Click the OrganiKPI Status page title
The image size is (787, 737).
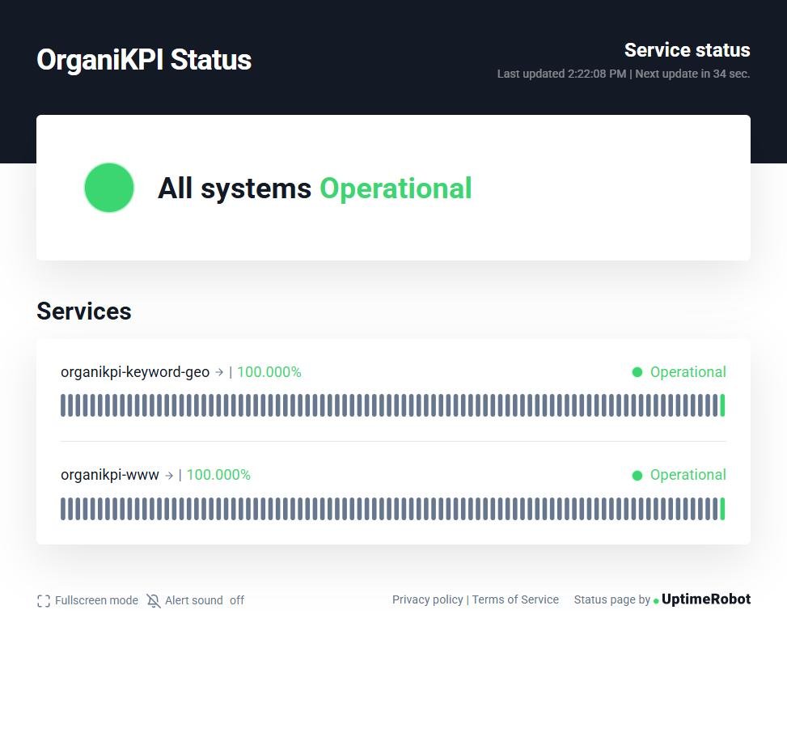tap(144, 60)
